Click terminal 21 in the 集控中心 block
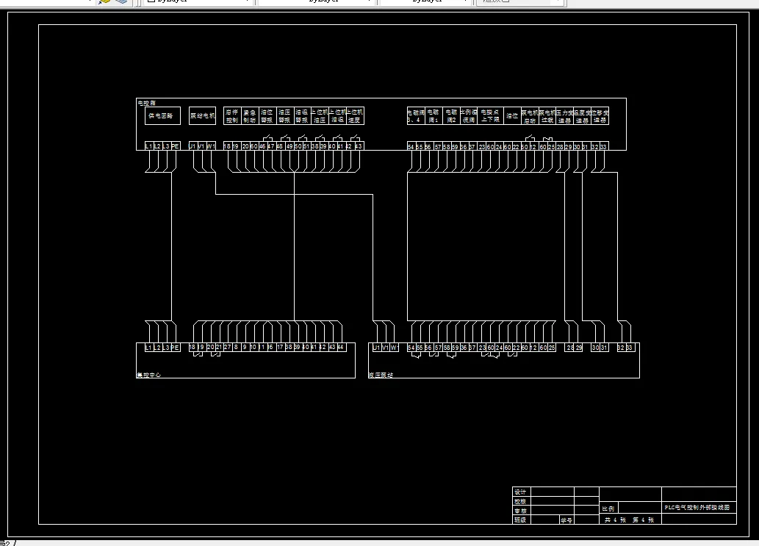This screenshot has width=759, height=546. point(219,347)
